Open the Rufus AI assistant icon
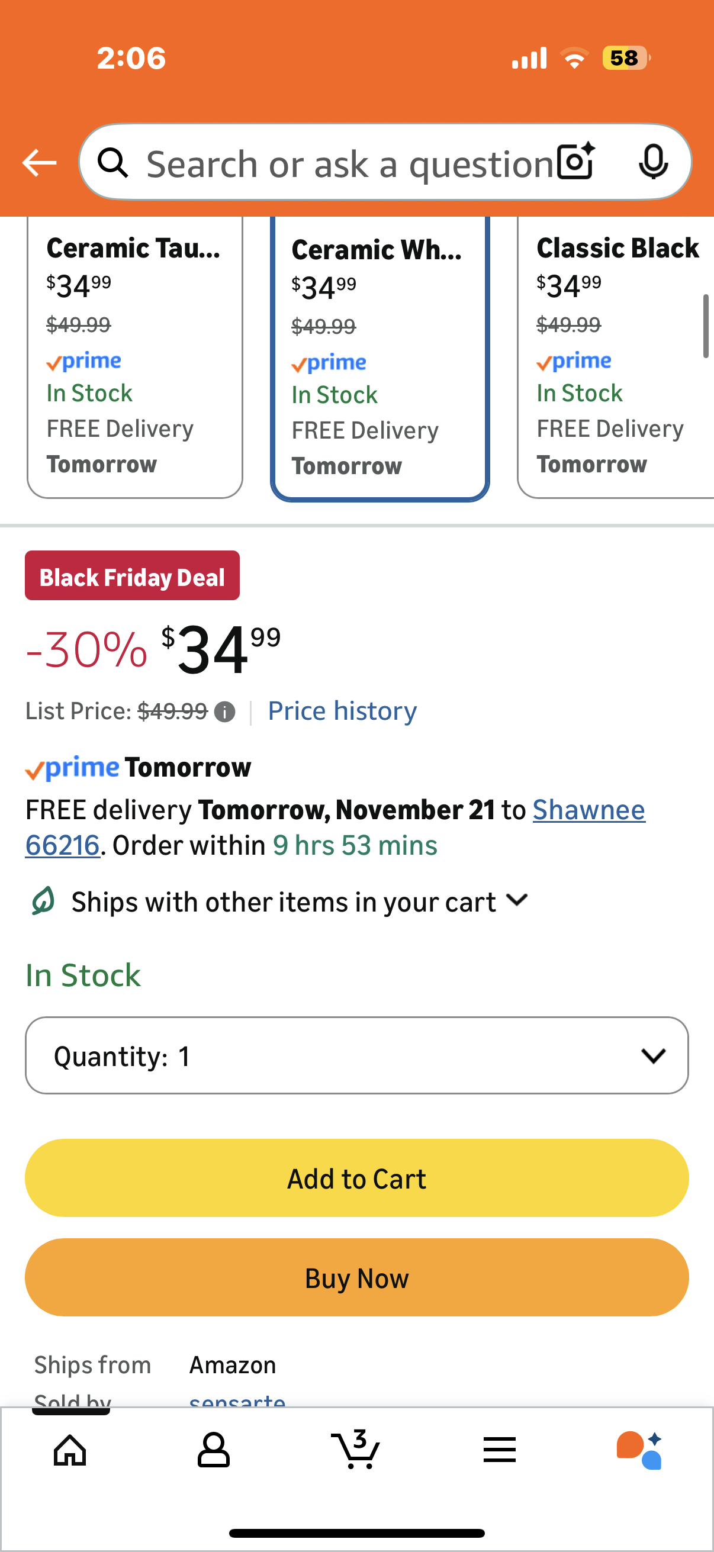The width and height of the screenshot is (714, 1552). 639,1450
